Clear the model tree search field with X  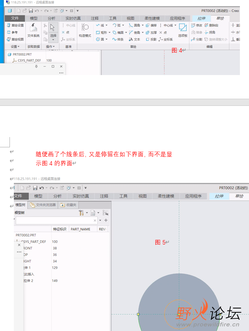pos(95,220)
